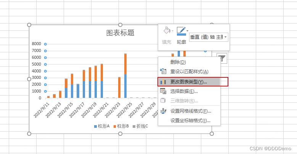Click the 柱形B legend entry
Screen dimensions: 297x154
pyautogui.click(x=121, y=126)
